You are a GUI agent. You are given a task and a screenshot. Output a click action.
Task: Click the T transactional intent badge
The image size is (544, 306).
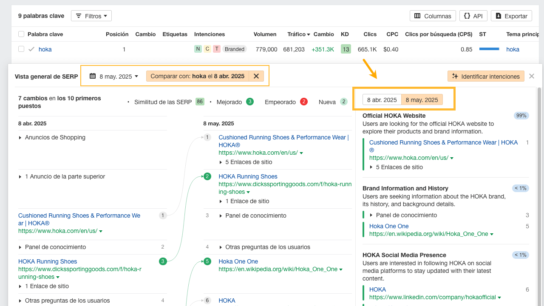click(x=217, y=49)
